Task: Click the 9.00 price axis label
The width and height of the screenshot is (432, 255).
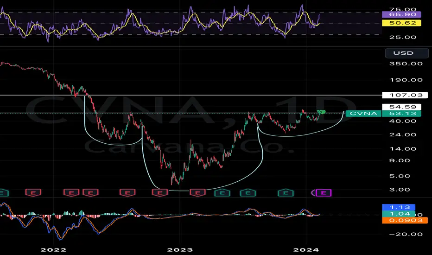Action: pos(400,160)
